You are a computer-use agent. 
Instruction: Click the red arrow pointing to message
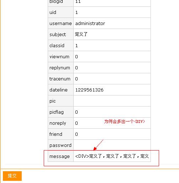point(98,145)
